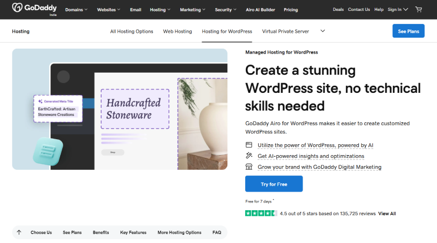
Task: Expand more hosting options chevron
Action: pyautogui.click(x=322, y=31)
